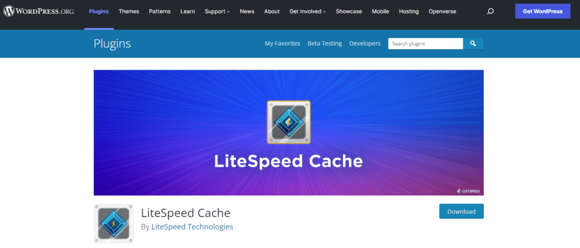Image resolution: width=580 pixels, height=248 pixels.
Task: Open the Hosting menu item
Action: (409, 11)
